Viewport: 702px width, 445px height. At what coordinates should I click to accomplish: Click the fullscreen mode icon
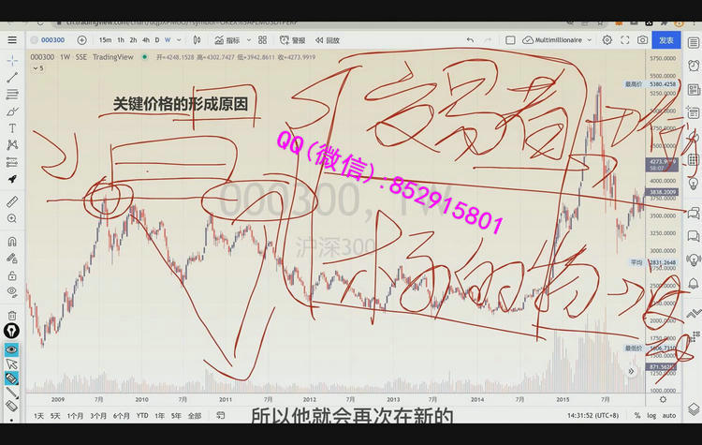[x=624, y=40]
